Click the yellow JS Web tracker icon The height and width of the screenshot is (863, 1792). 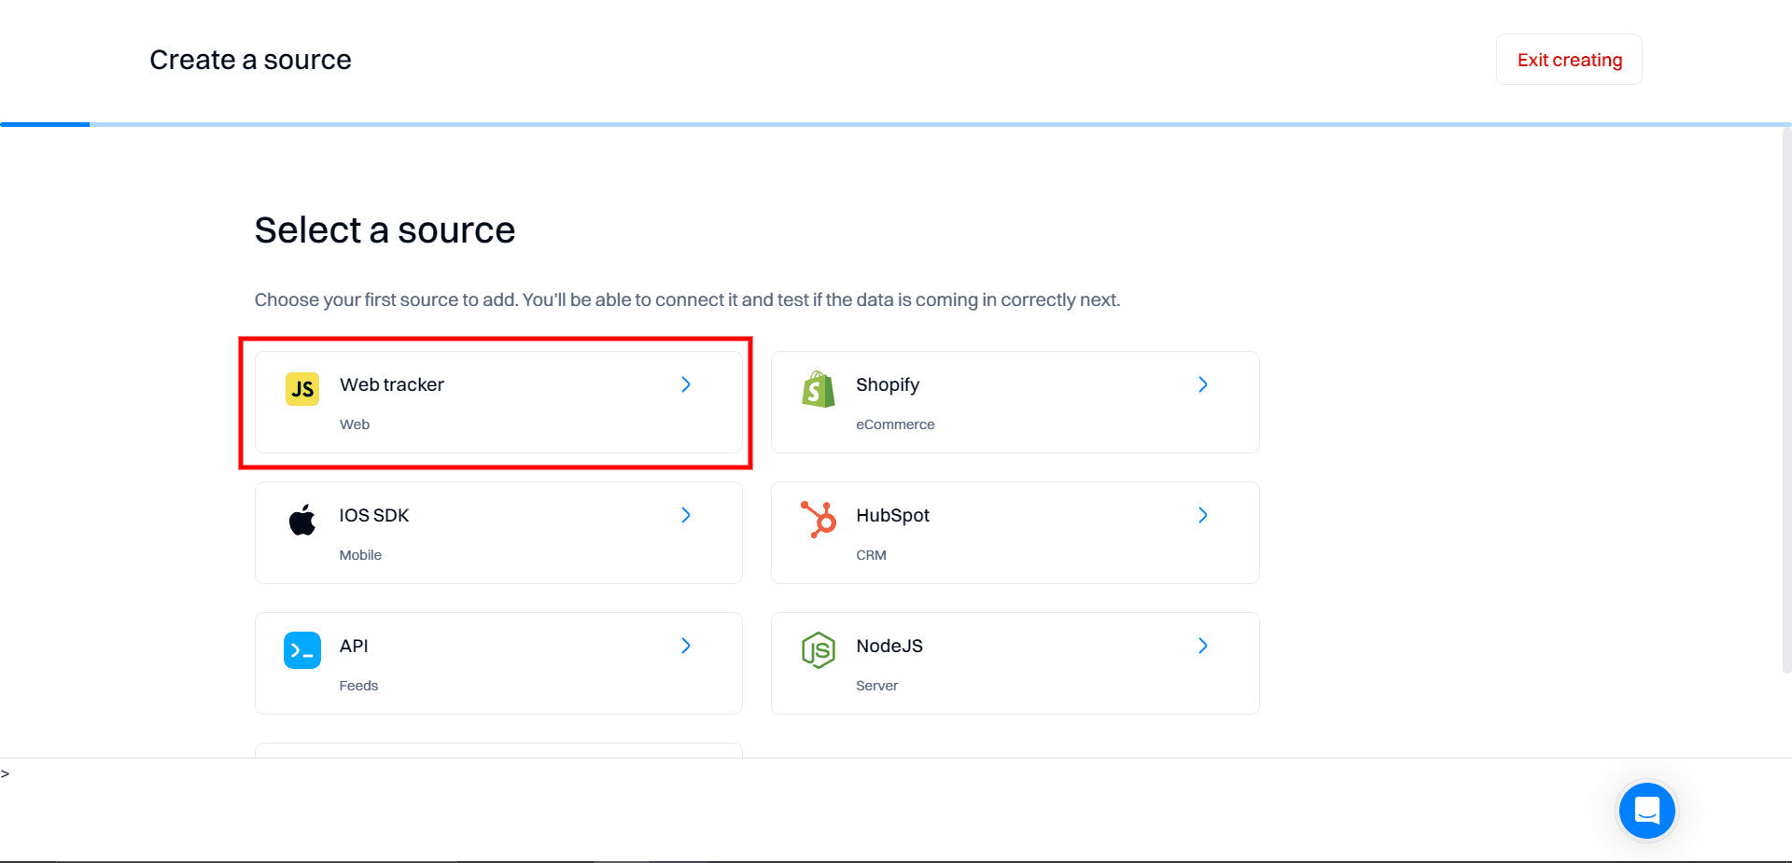(301, 389)
